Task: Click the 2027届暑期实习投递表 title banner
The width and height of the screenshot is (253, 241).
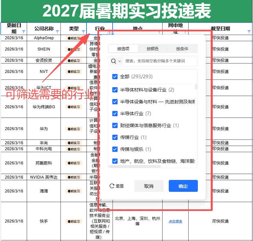Action: (x=126, y=11)
